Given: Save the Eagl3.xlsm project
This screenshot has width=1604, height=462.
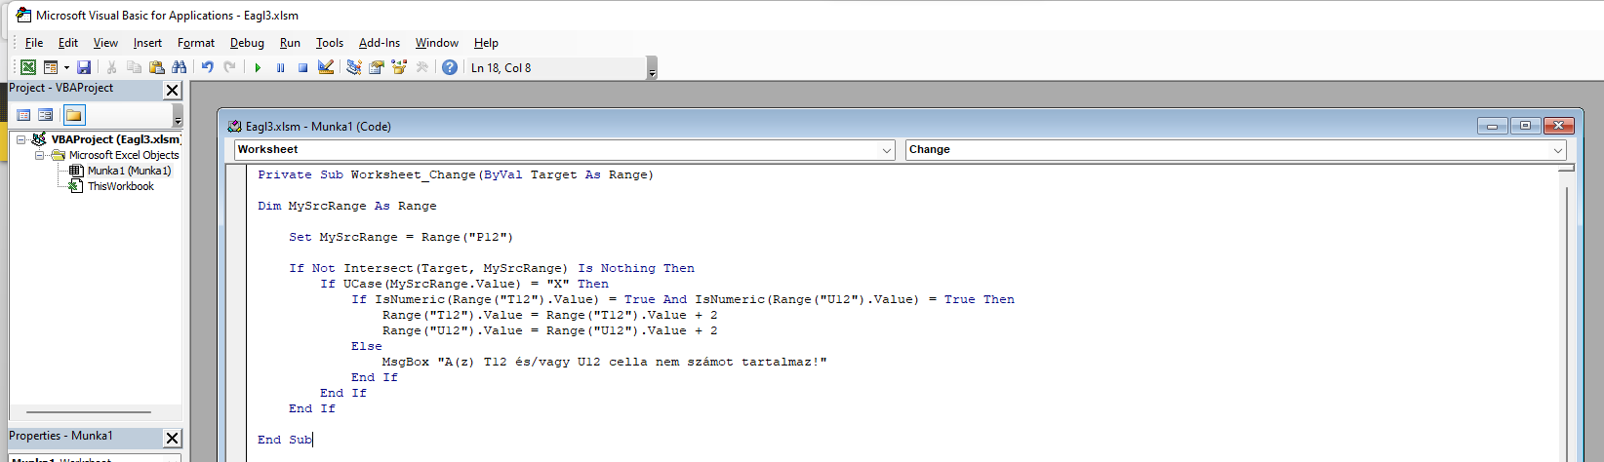Looking at the screenshot, I should tap(84, 67).
